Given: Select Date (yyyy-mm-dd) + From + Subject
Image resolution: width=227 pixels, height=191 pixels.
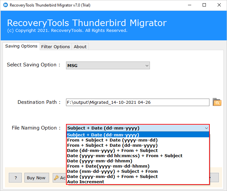Looking at the screenshot, I should 138,176.
